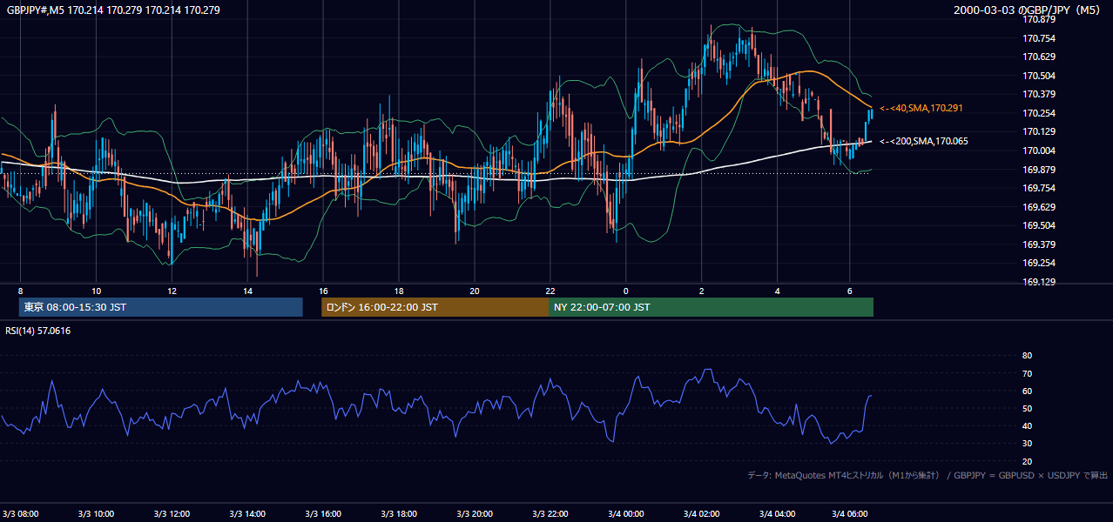Click the bottom date label 3/3 12:00
1113x522 pixels.
click(172, 513)
